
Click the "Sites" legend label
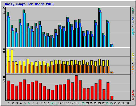[133, 69]
